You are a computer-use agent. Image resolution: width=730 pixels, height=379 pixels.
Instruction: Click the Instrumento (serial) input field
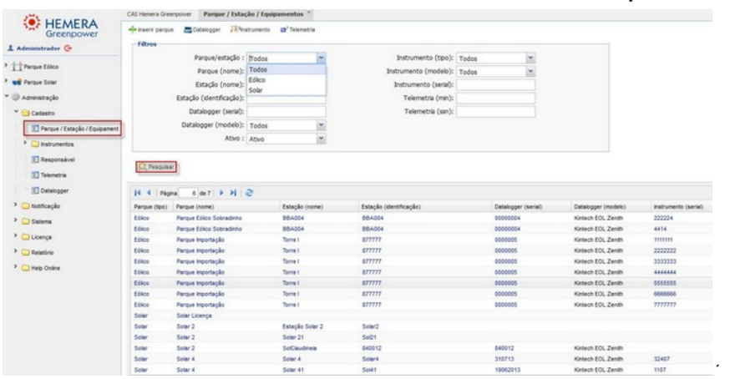[x=496, y=84]
